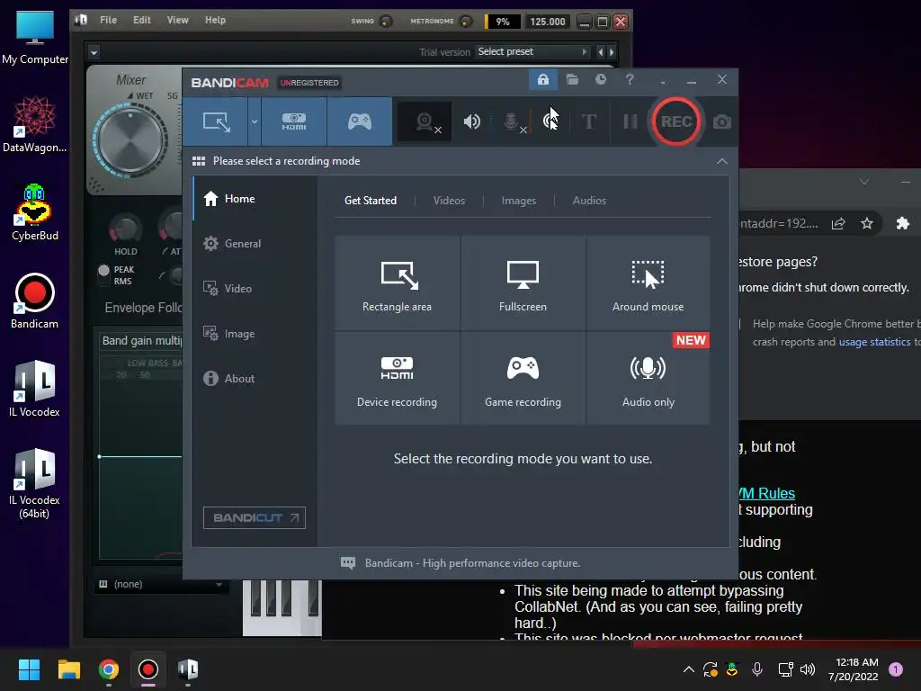Choose Fullscreen recording mode tile
The height and width of the screenshot is (691, 921).
point(523,283)
